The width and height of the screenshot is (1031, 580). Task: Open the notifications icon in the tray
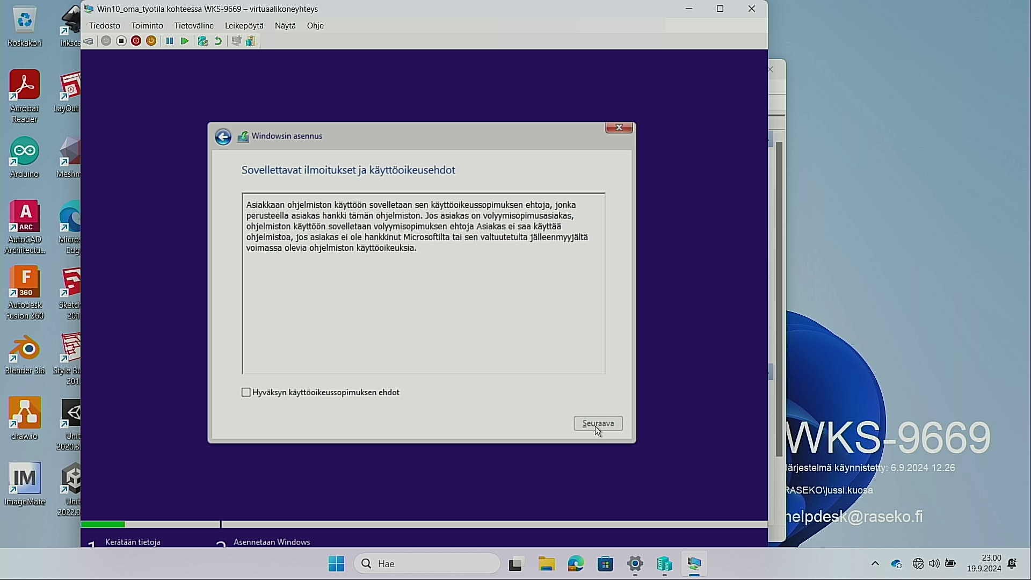[1012, 564]
